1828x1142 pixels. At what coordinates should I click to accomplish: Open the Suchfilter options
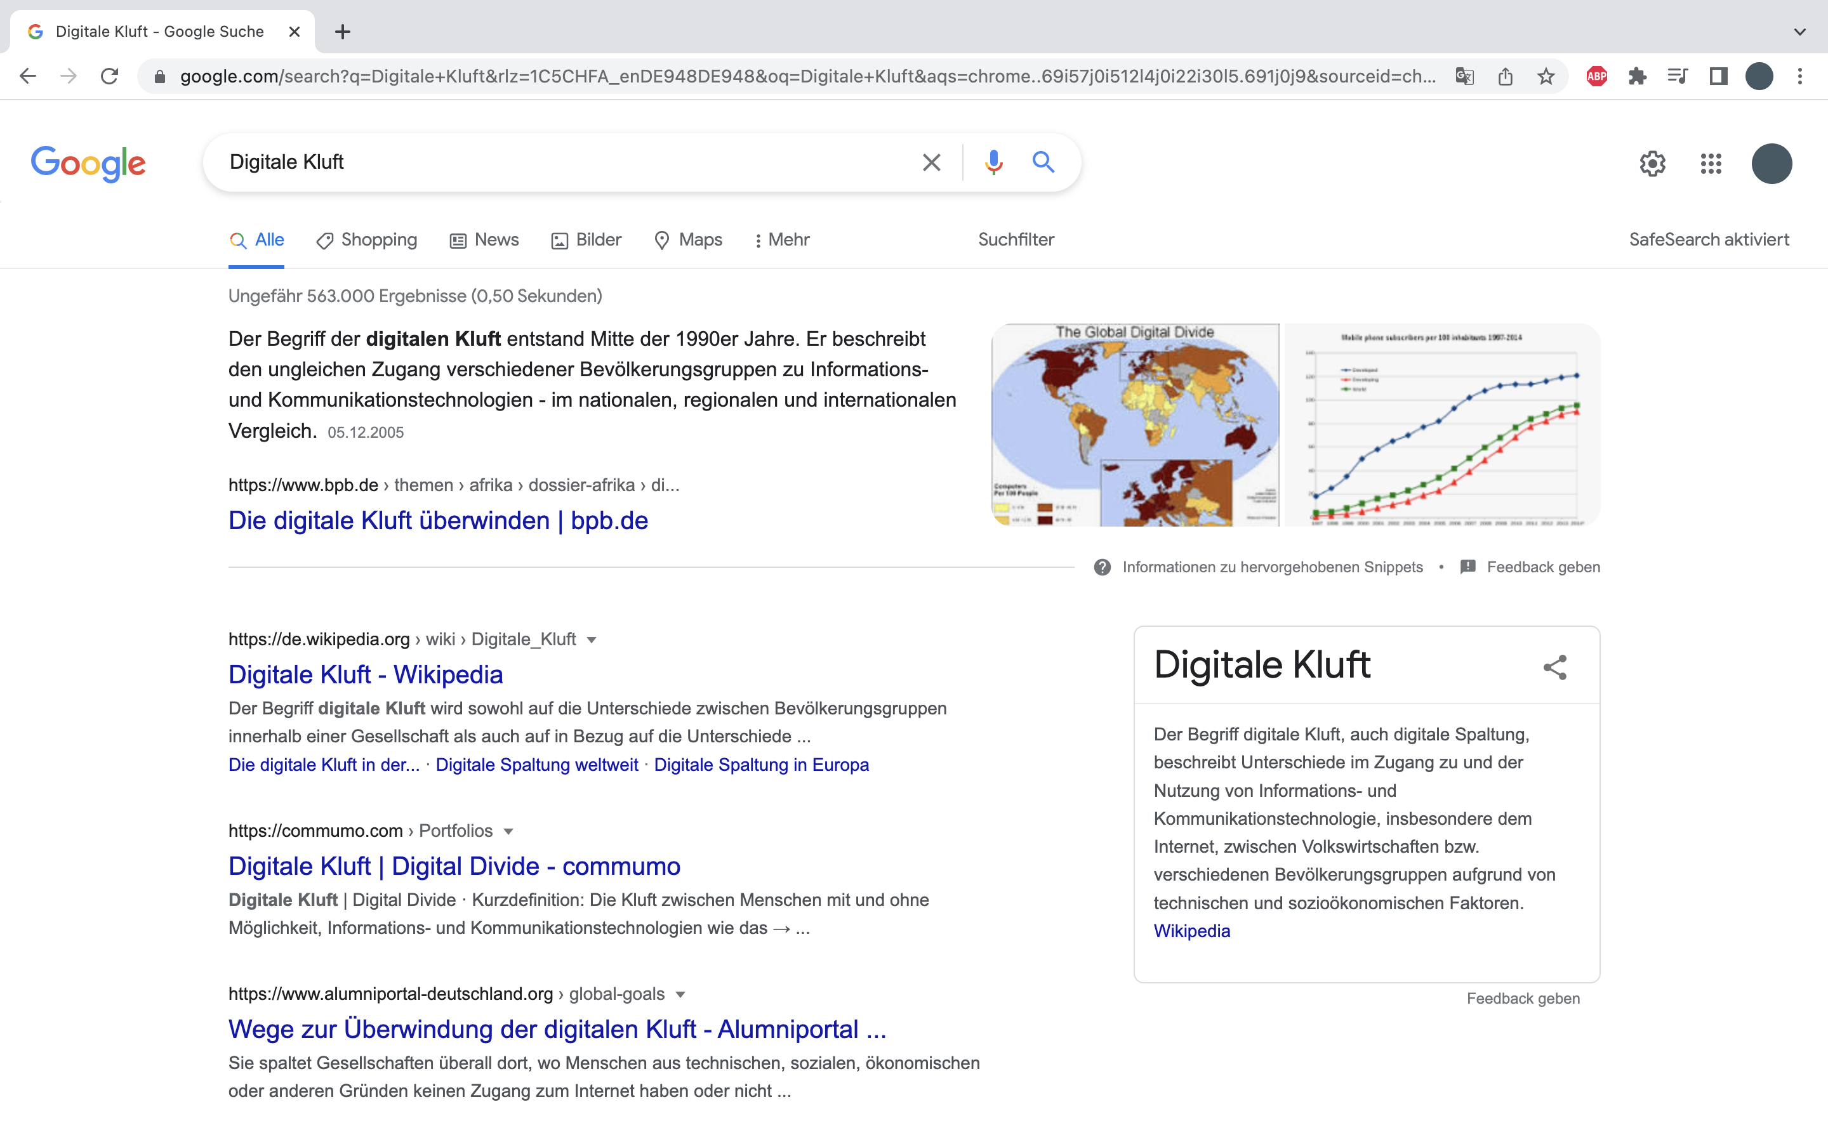click(1016, 239)
